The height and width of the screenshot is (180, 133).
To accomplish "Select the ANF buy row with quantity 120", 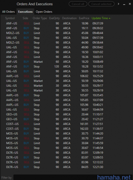I will (x=55, y=66).
